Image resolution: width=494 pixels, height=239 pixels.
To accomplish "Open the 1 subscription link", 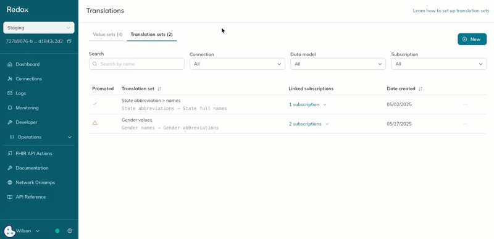I will (304, 104).
